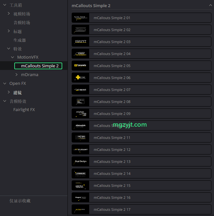Select the MotionVFX folder label
Viewport: 214px width, 216px height.
[x=28, y=57]
